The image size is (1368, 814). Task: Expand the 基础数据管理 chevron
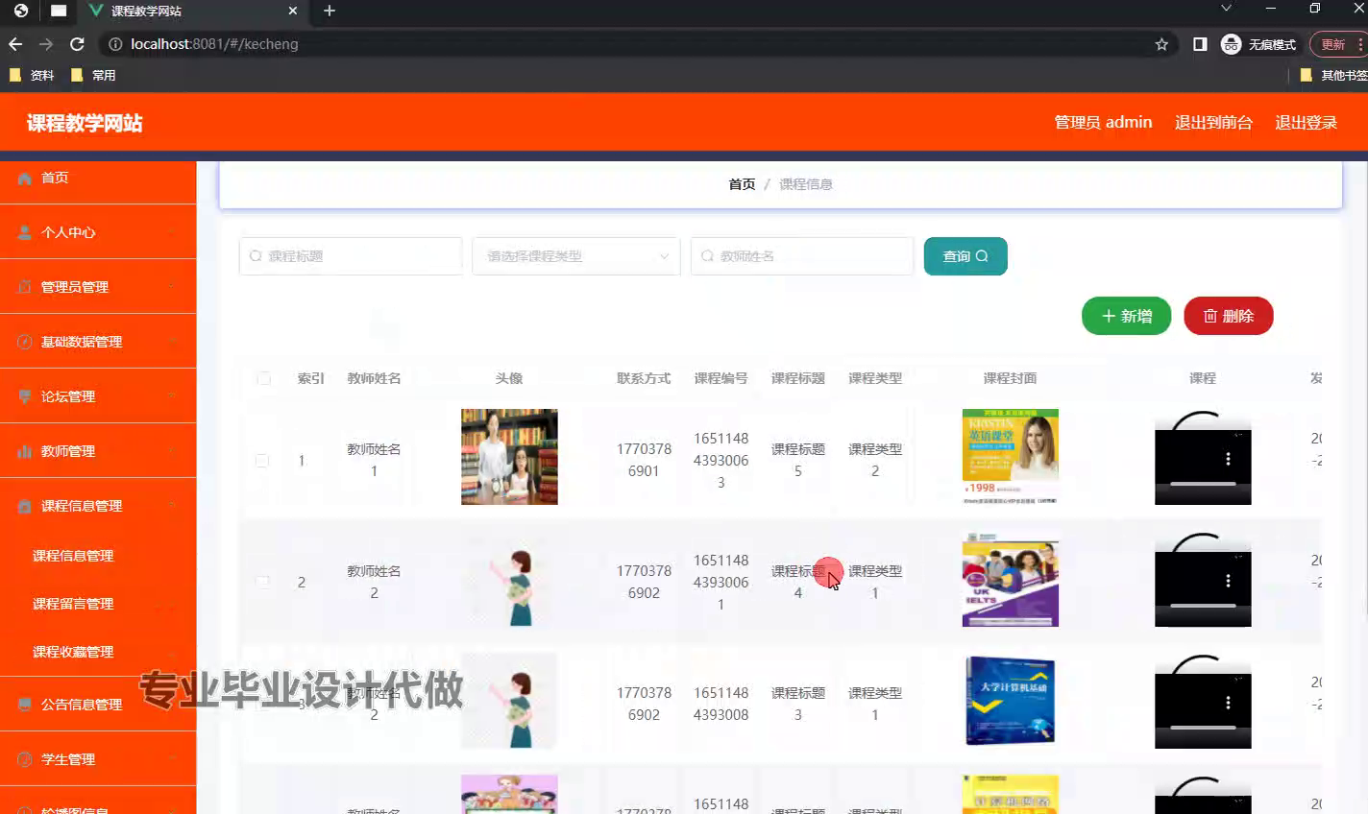coord(172,342)
